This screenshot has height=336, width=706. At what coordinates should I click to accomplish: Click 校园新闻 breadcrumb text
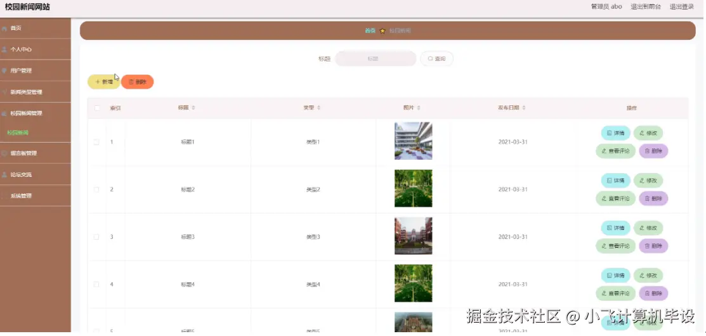click(x=400, y=30)
